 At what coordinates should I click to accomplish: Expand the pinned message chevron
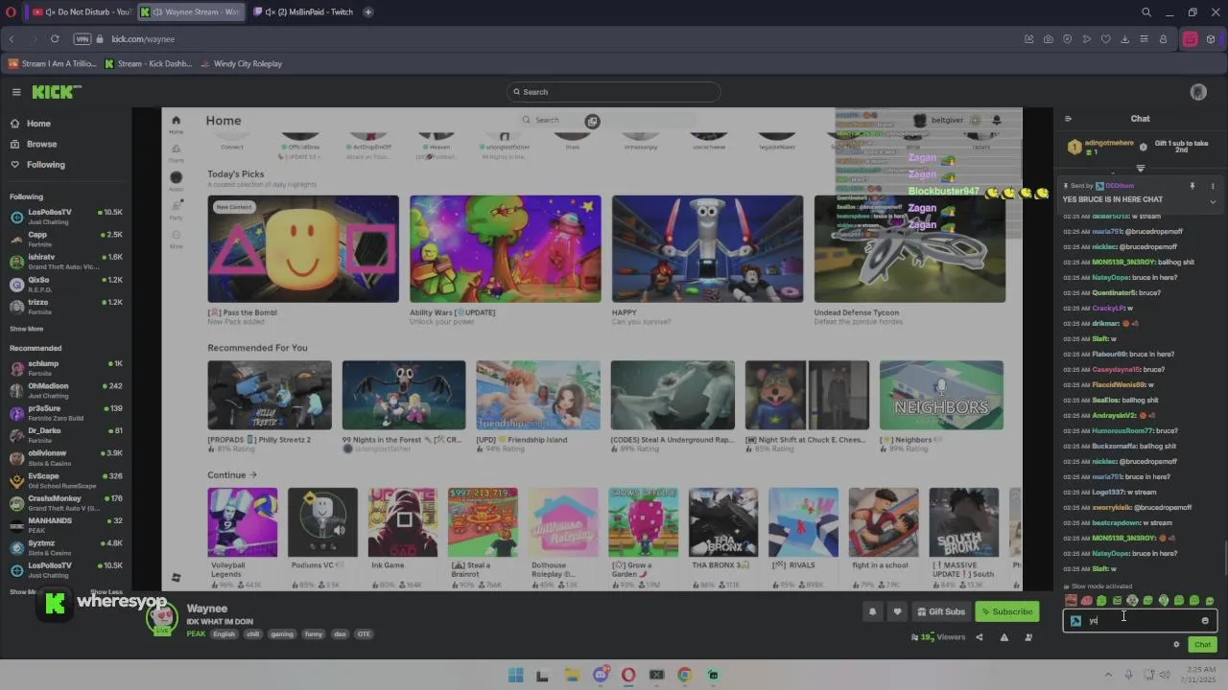tap(1213, 201)
